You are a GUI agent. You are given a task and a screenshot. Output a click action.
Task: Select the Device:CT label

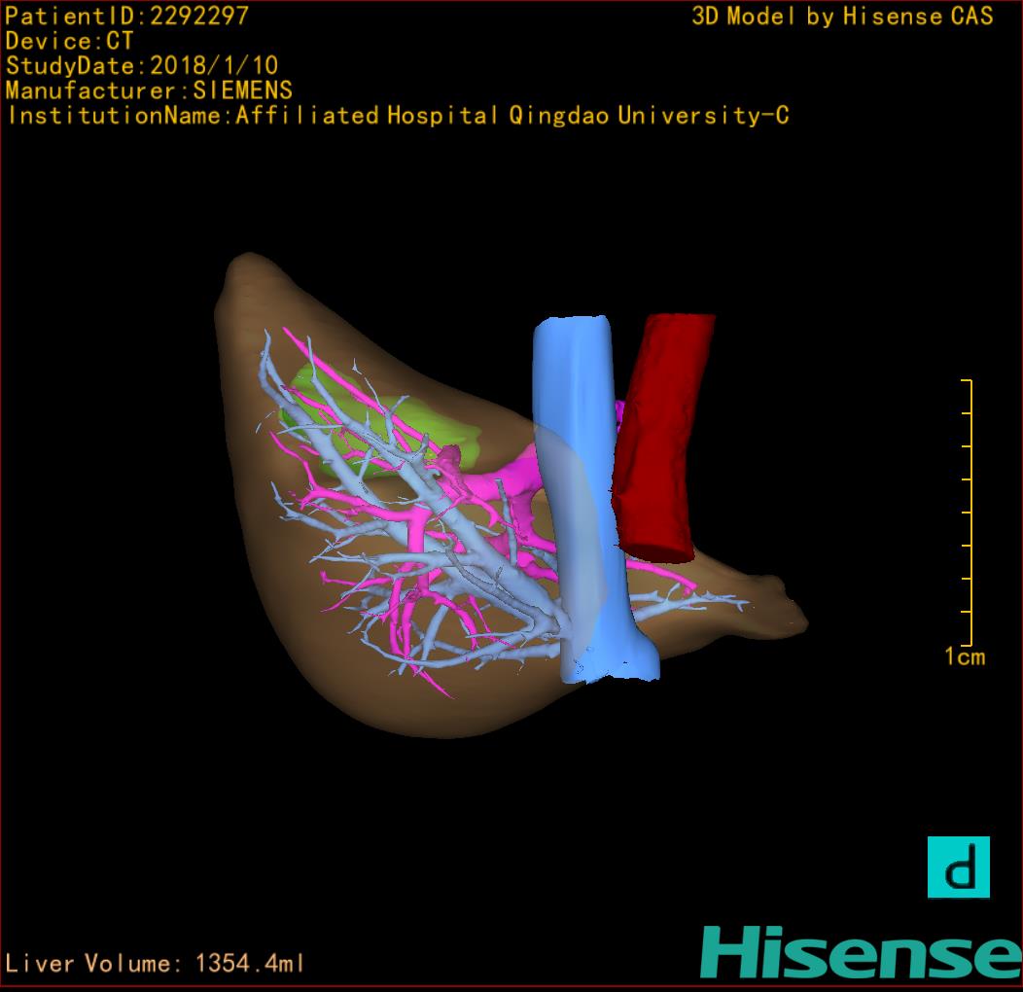click(x=69, y=41)
